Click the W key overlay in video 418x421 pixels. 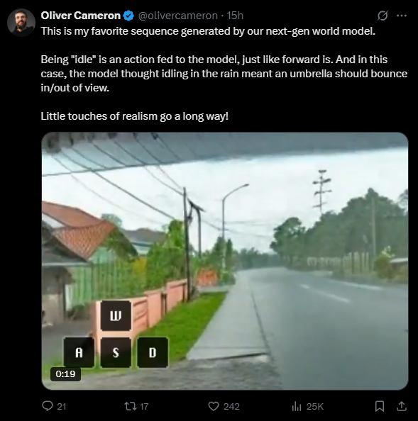pos(116,316)
